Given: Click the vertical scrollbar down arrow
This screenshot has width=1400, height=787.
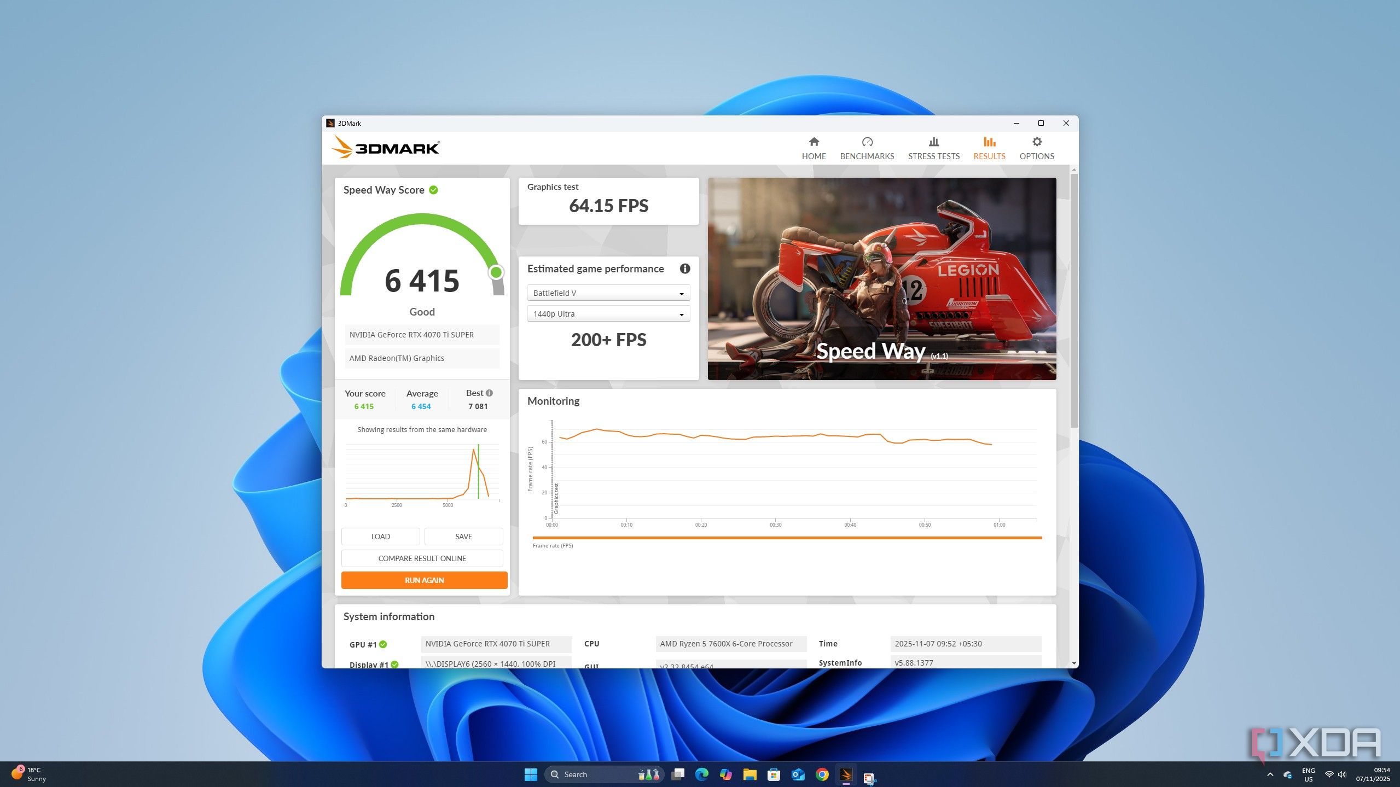Looking at the screenshot, I should coord(1074,663).
